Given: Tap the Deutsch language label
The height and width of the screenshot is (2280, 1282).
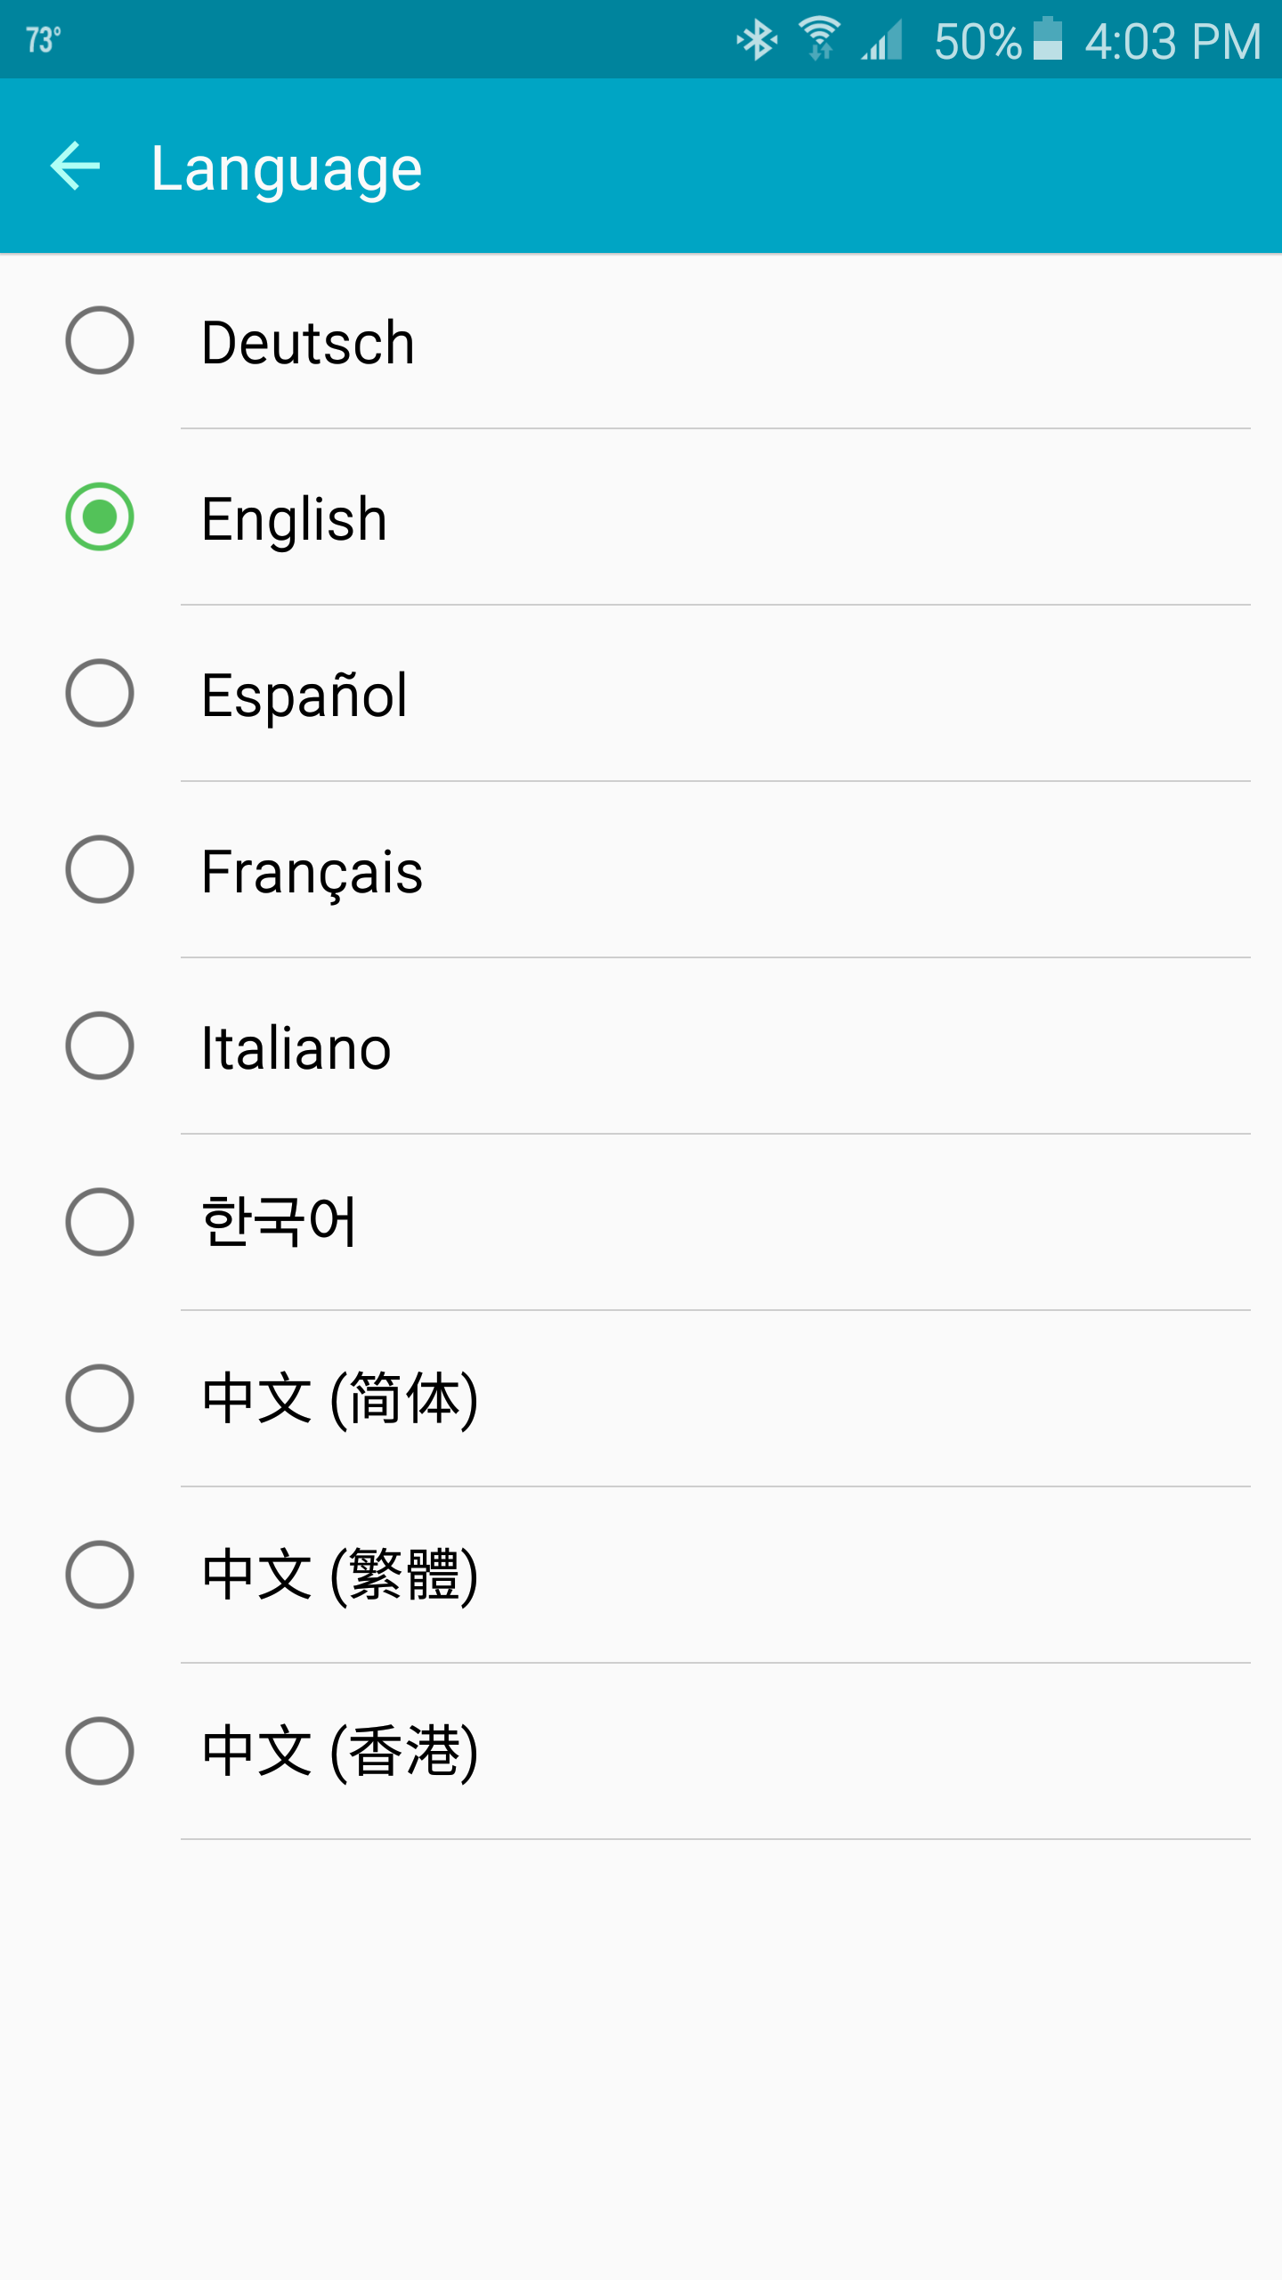Looking at the screenshot, I should click(308, 343).
